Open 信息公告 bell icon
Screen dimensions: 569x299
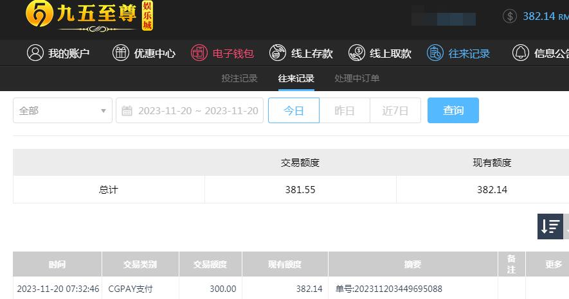tap(521, 53)
